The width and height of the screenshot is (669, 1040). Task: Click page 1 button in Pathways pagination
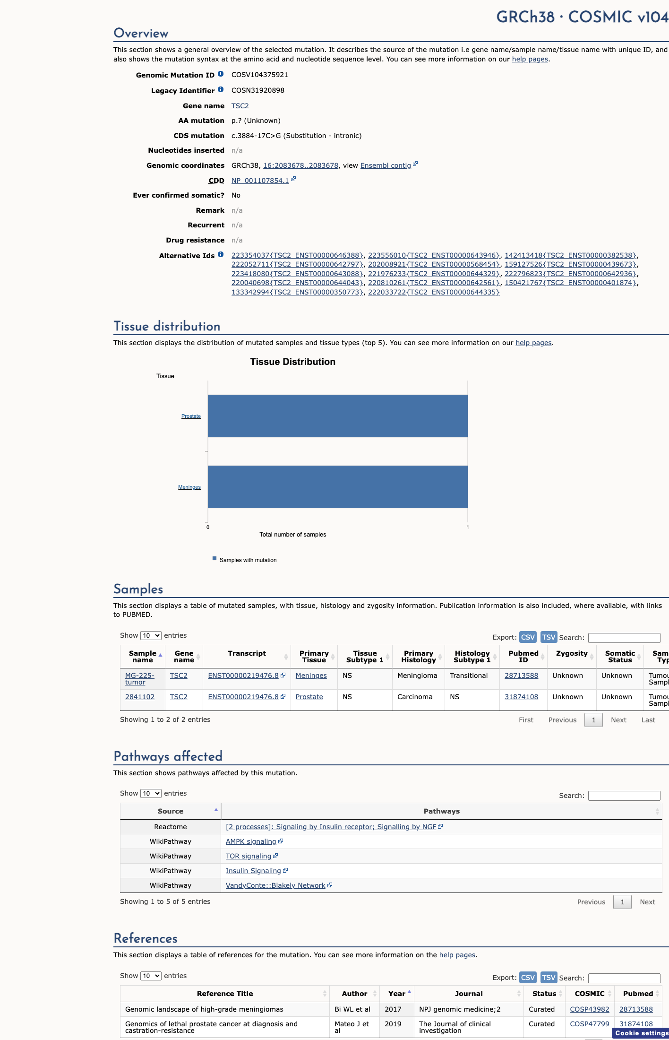(x=622, y=902)
